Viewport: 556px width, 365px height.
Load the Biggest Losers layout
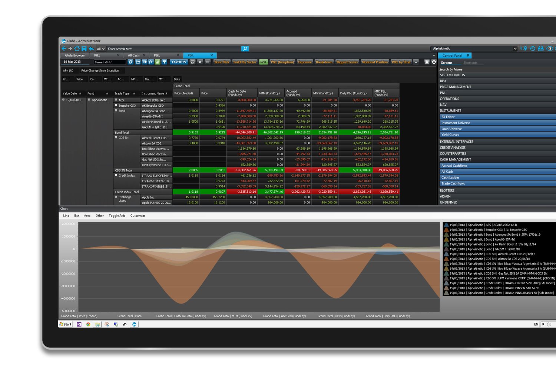(347, 62)
